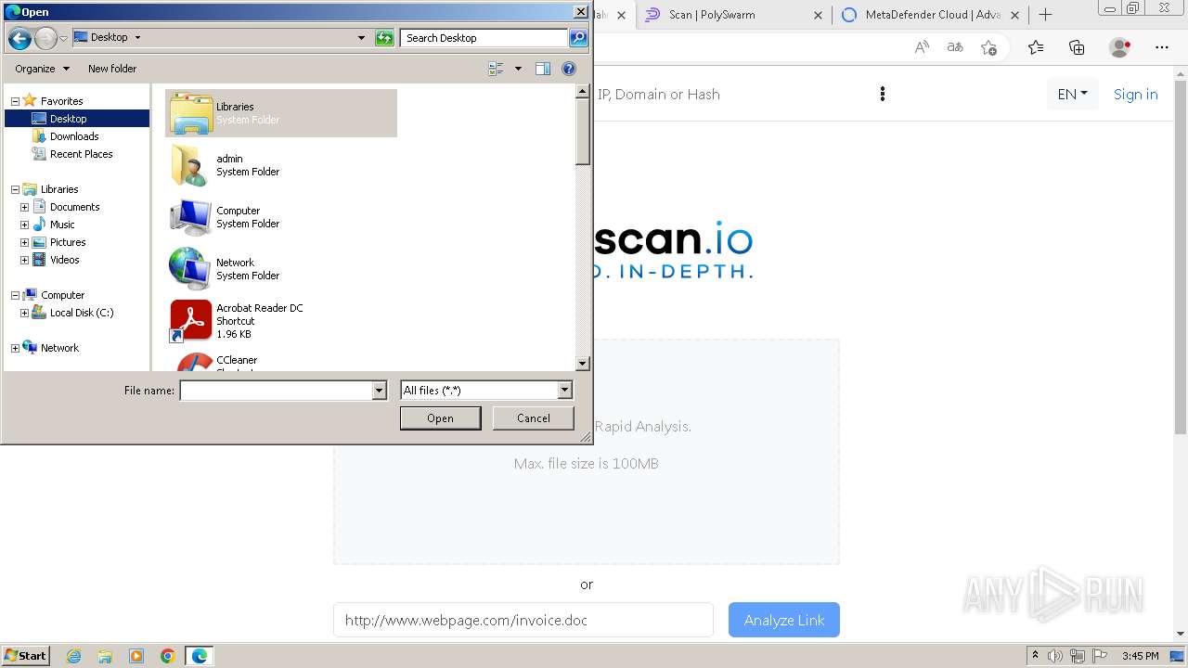Click the volume icon in system tray
The image size is (1188, 668).
click(x=1056, y=656)
